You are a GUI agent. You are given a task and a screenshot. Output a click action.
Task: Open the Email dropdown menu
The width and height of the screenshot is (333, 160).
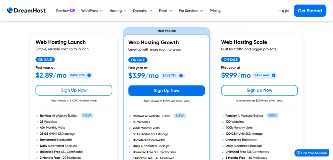[165, 11]
